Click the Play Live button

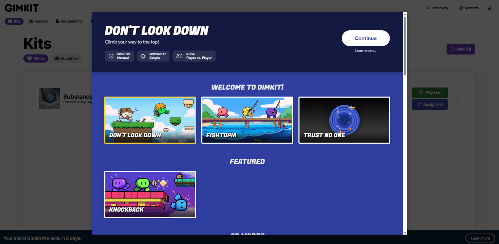click(430, 93)
